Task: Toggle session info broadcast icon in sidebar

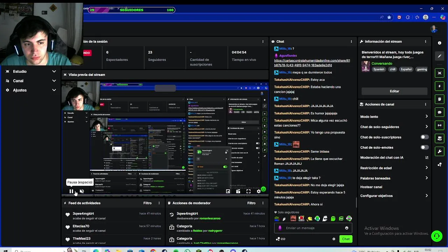Action: tap(440, 125)
